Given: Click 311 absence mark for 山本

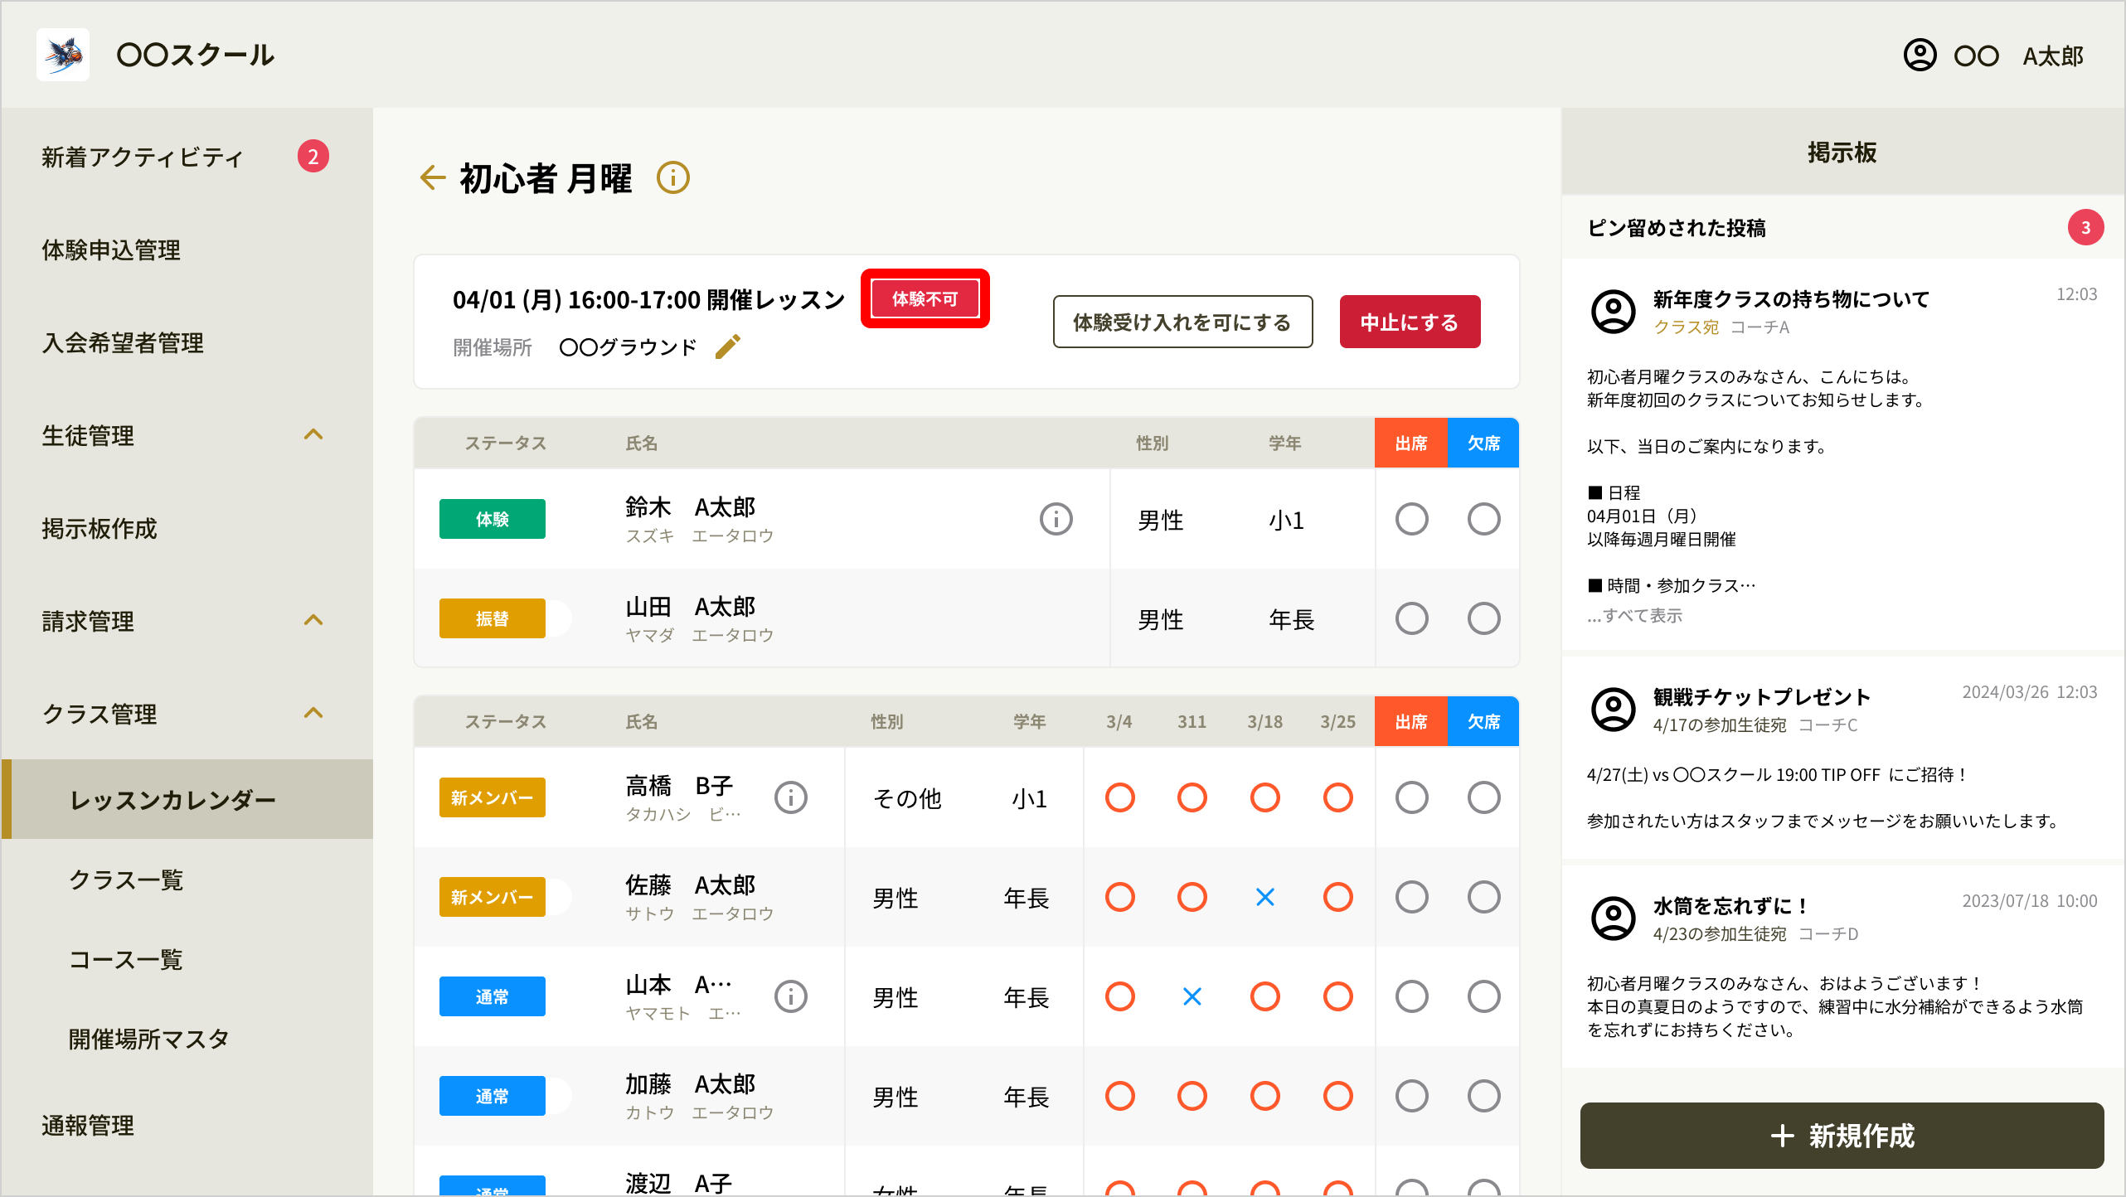Looking at the screenshot, I should (x=1192, y=996).
